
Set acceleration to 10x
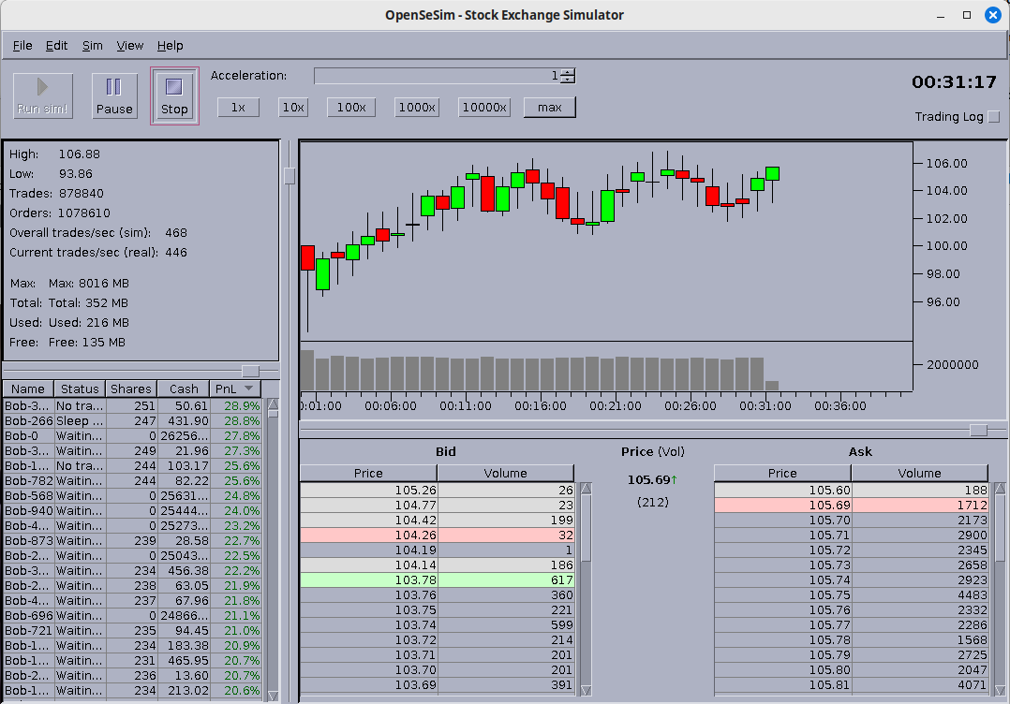click(293, 108)
